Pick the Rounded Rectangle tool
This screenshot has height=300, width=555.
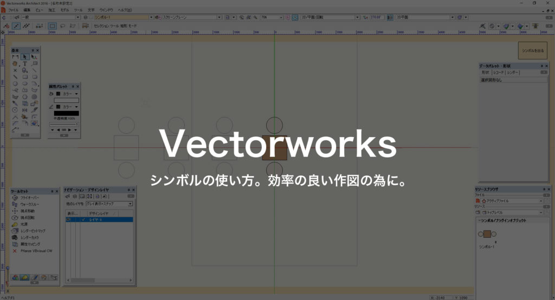click(x=34, y=77)
